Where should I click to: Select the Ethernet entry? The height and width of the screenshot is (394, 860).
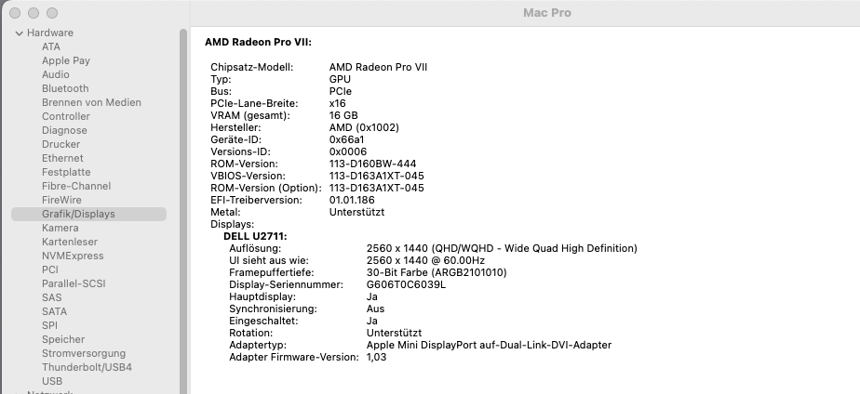tap(62, 158)
